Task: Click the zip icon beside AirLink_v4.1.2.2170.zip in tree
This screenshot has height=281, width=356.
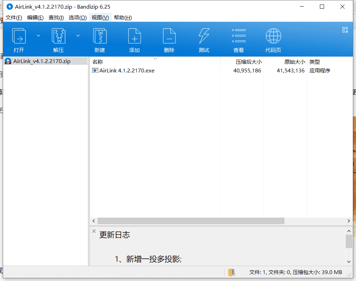Action: 8,61
